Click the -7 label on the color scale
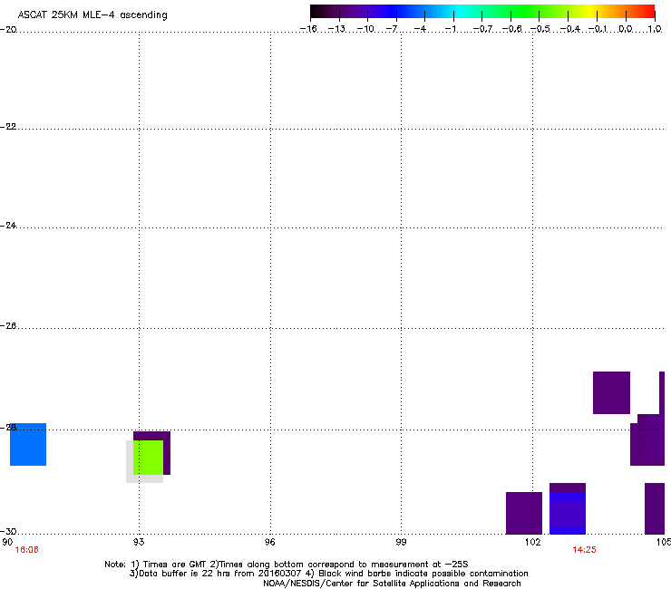This screenshot has height=589, width=671. (392, 29)
